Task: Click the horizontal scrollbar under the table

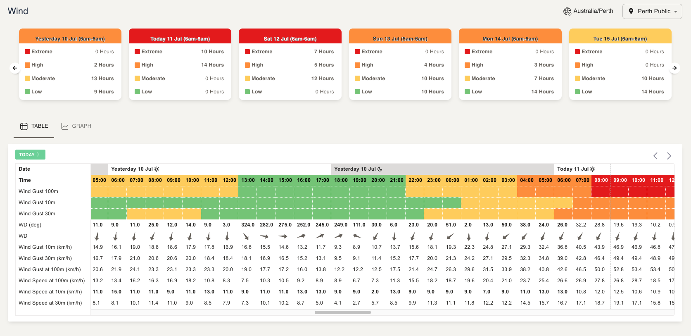Action: (x=342, y=312)
